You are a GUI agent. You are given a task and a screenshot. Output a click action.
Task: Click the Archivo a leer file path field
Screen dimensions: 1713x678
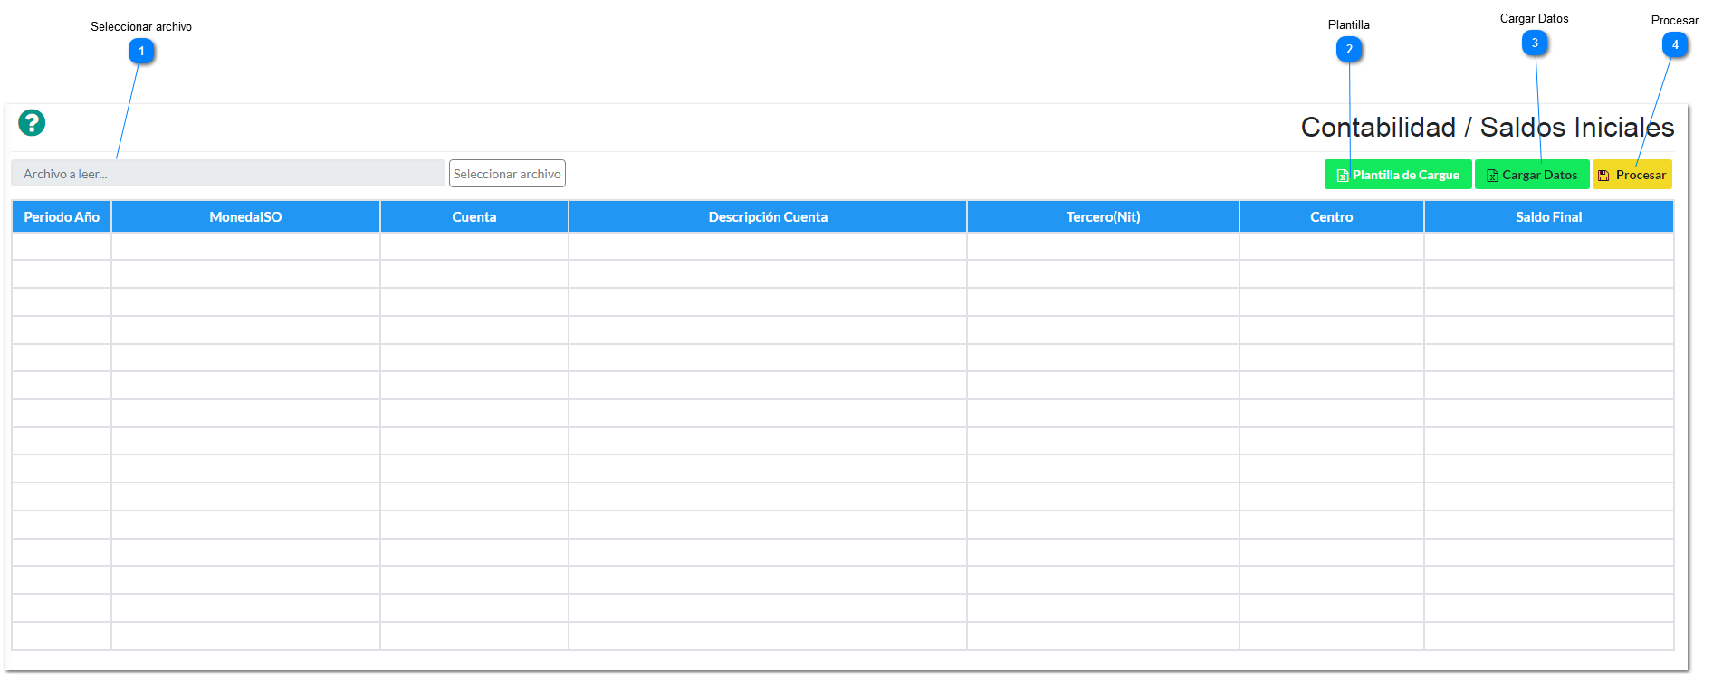(x=228, y=174)
